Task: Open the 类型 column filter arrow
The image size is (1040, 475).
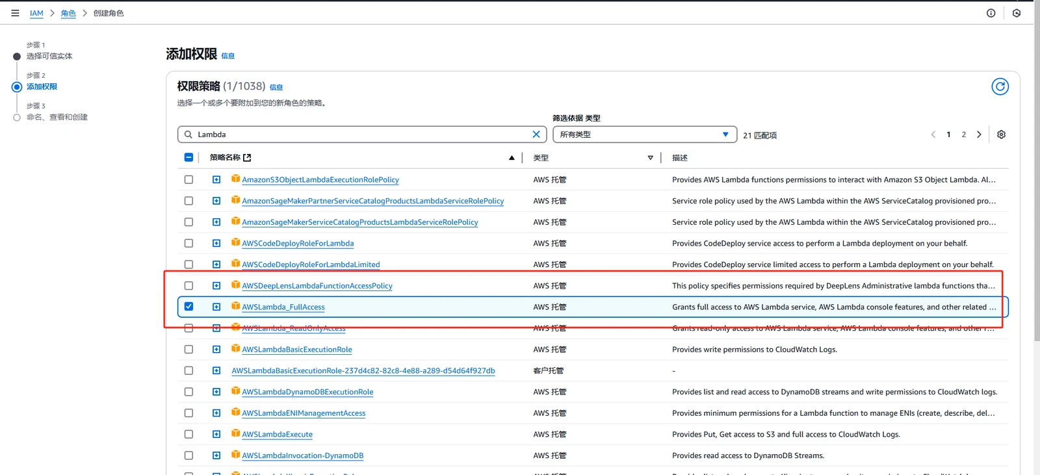Action: tap(650, 158)
